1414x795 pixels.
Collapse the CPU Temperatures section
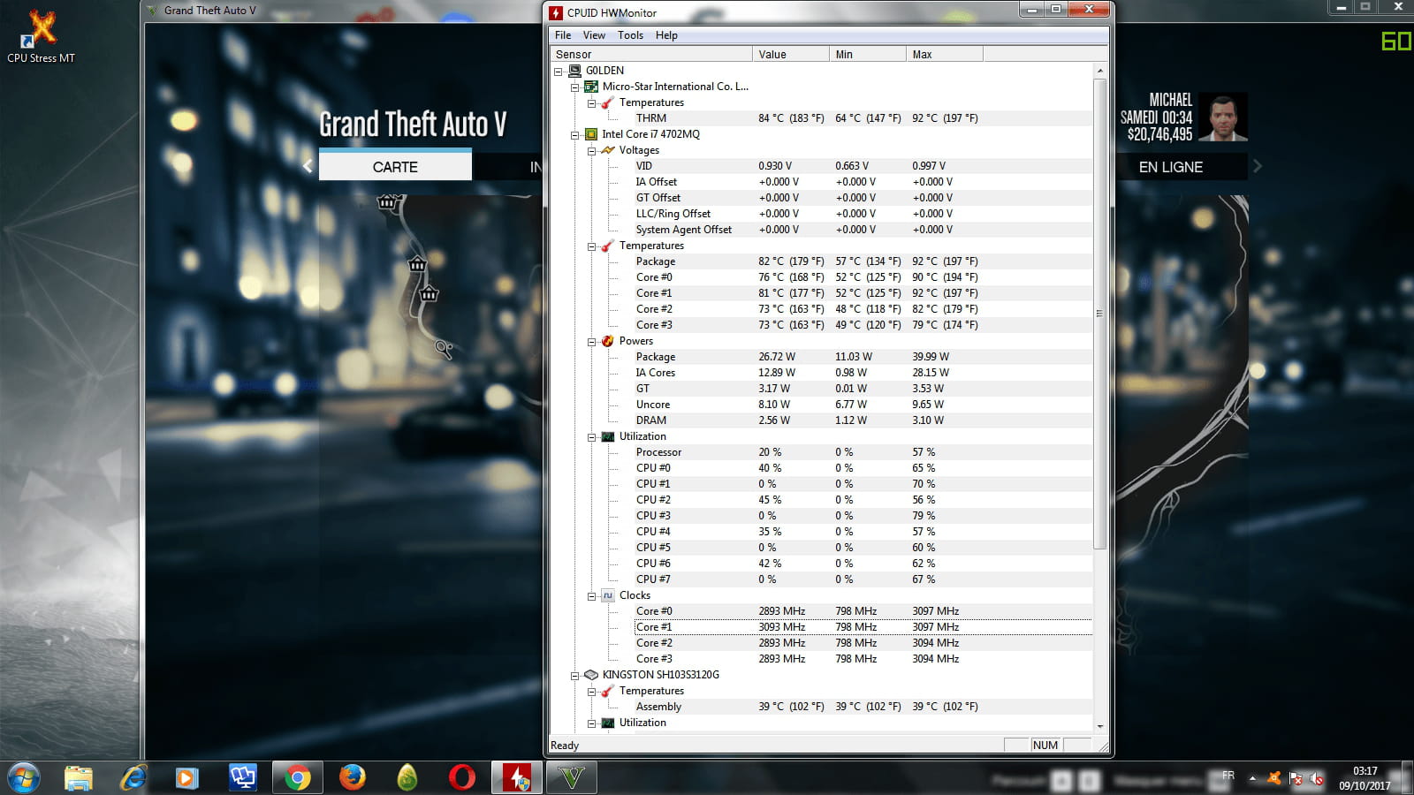point(592,246)
